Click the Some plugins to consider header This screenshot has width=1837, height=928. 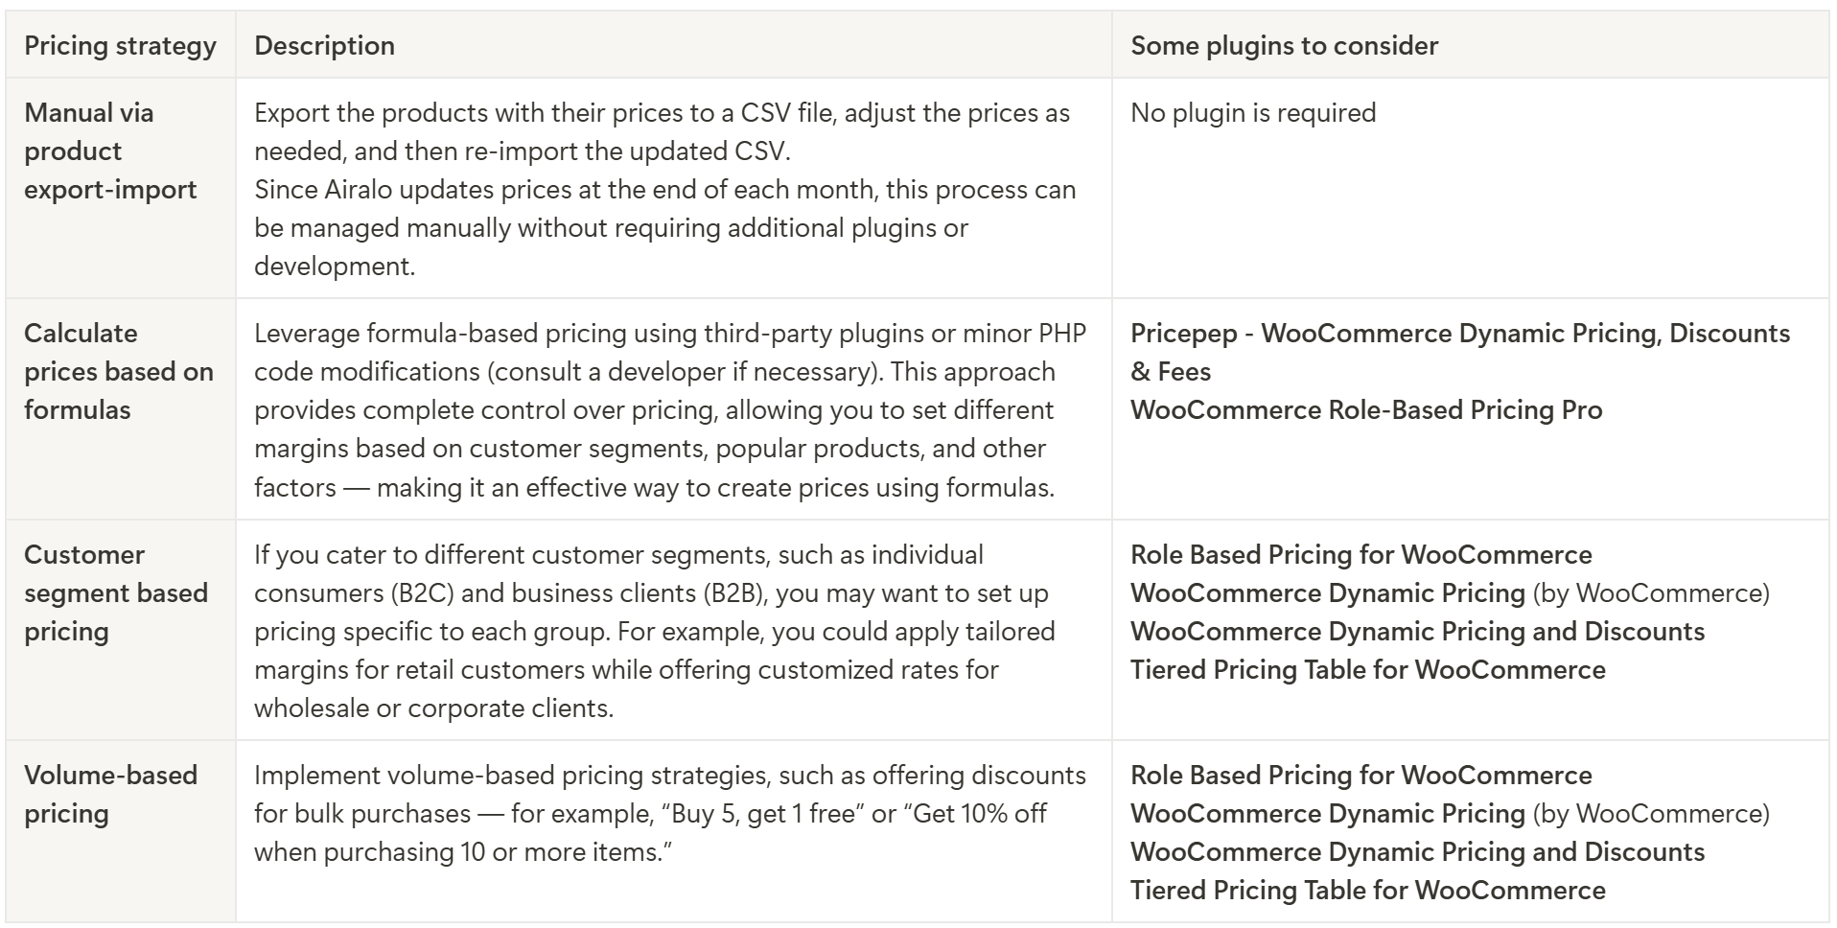click(x=1284, y=46)
